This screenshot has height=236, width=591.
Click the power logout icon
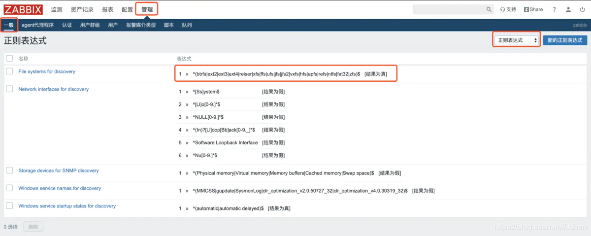tap(583, 9)
